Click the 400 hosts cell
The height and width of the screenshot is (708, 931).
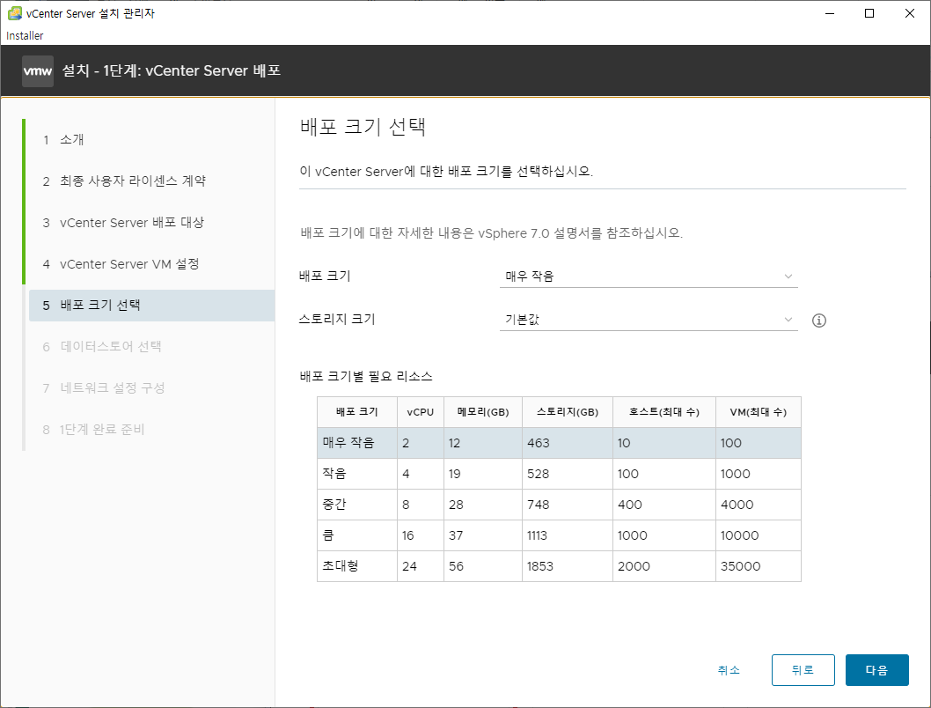pyautogui.click(x=664, y=505)
